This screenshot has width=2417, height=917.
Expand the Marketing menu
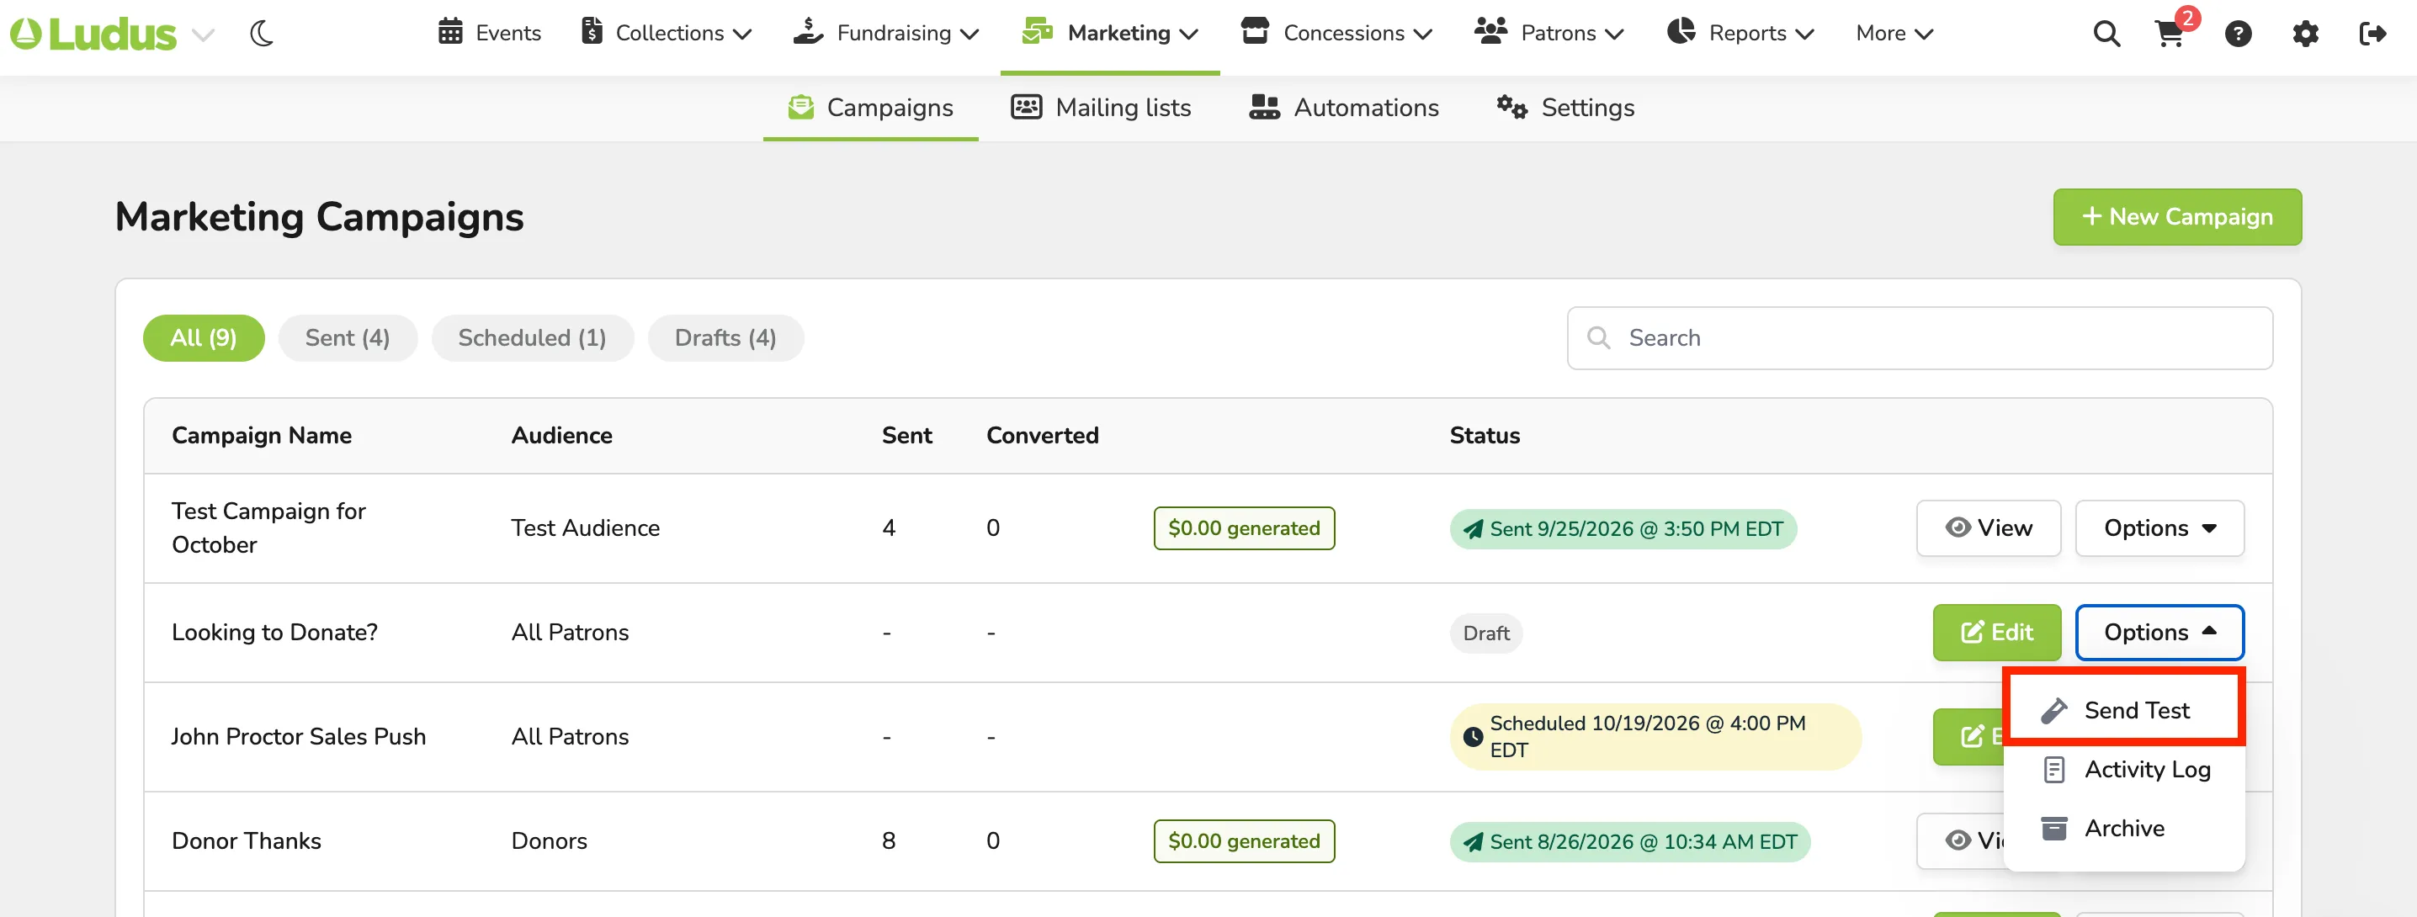tap(1110, 33)
